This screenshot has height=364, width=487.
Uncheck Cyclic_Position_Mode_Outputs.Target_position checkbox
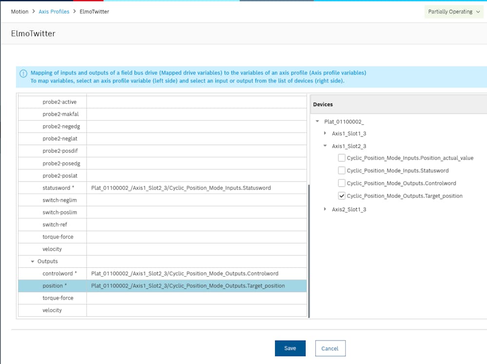point(342,196)
